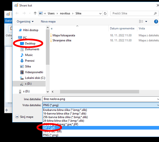Choose PNG (*.png) from list bottom
The width and height of the screenshot is (159, 142).
(x=51, y=135)
